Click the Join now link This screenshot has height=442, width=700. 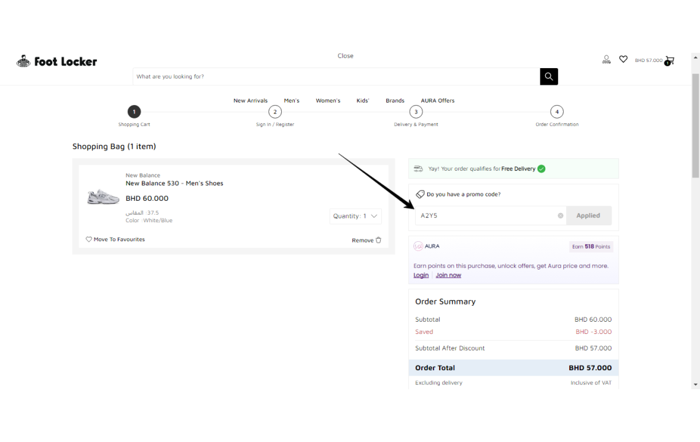(448, 275)
